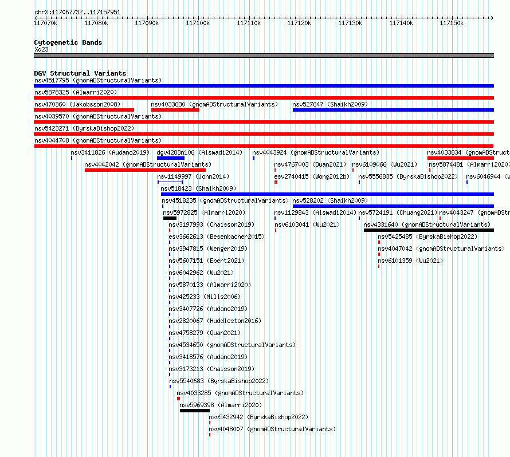
Task: Select the black bar under nsv5972825
Action: tap(170, 218)
